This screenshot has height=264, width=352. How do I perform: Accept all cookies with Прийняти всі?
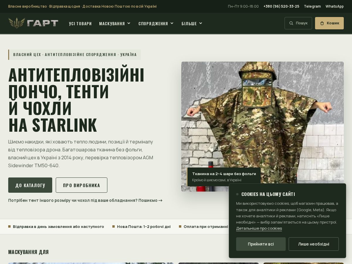[261, 244]
